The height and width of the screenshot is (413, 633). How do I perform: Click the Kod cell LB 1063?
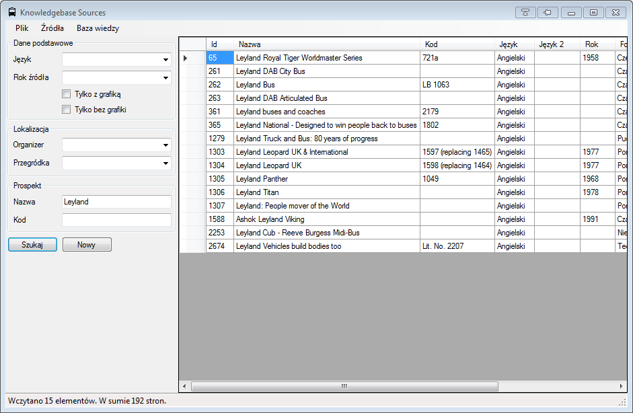[457, 85]
